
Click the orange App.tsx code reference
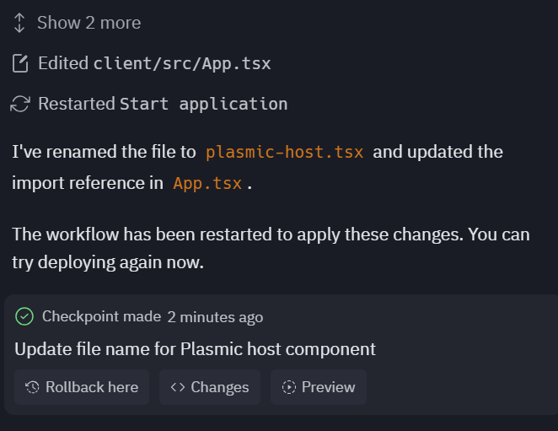click(x=207, y=183)
